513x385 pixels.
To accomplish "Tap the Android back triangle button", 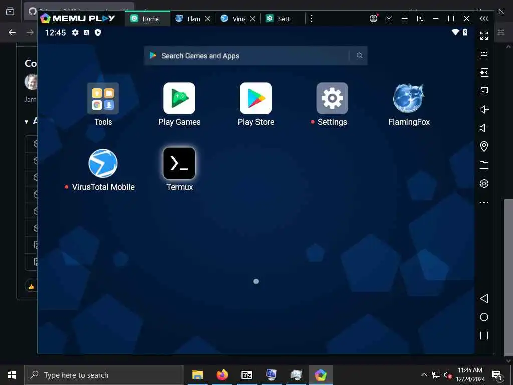I will [x=484, y=298].
